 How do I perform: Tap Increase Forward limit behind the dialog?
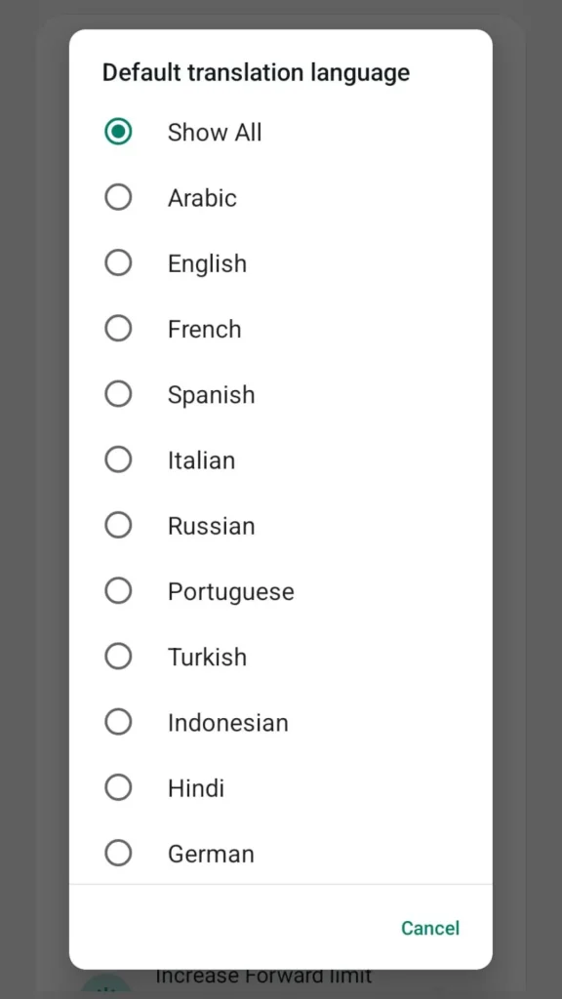click(x=263, y=976)
